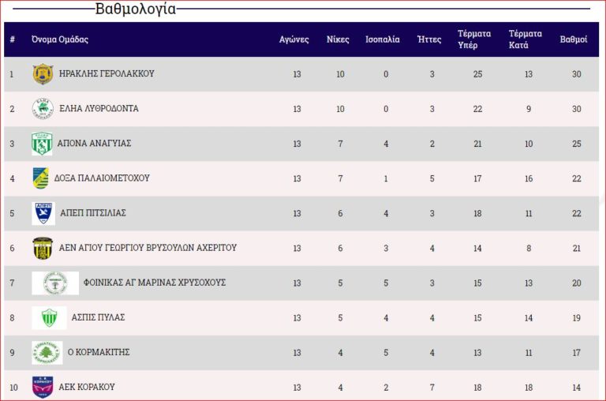This screenshot has height=401, width=606.
Task: Open Ο ΚΟΡΜΑΚΙΤΗΣ team name
Action: [99, 352]
